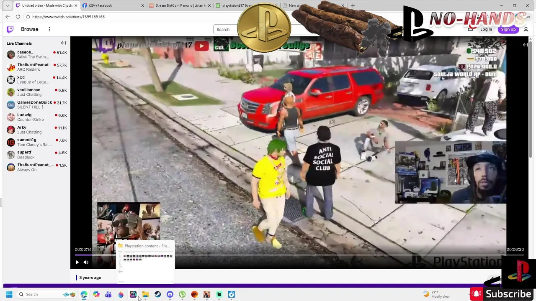Click the Log In button
This screenshot has height=301, width=536.
[486, 29]
